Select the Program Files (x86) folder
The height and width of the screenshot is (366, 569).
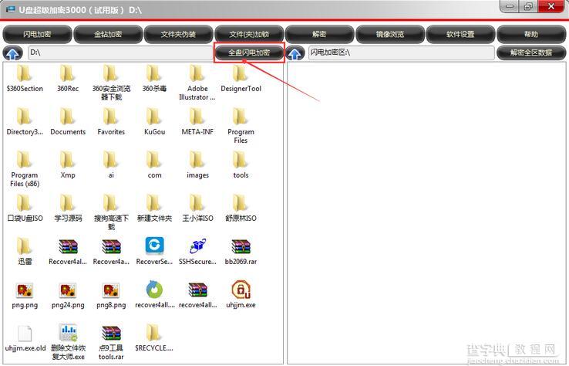pyautogui.click(x=25, y=169)
